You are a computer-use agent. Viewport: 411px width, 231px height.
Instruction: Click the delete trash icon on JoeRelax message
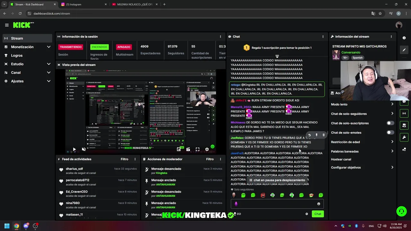pos(323,135)
